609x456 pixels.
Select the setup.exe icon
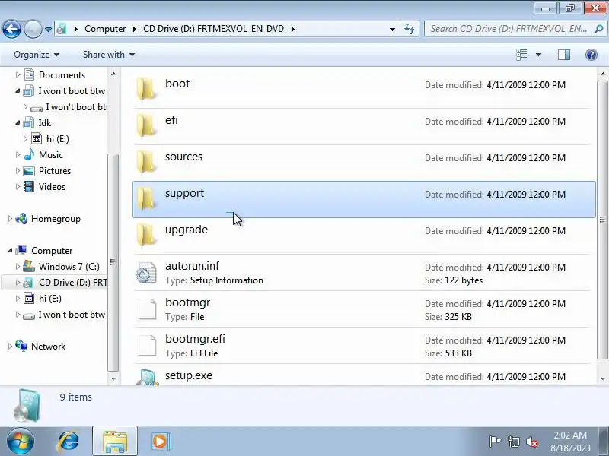147,377
